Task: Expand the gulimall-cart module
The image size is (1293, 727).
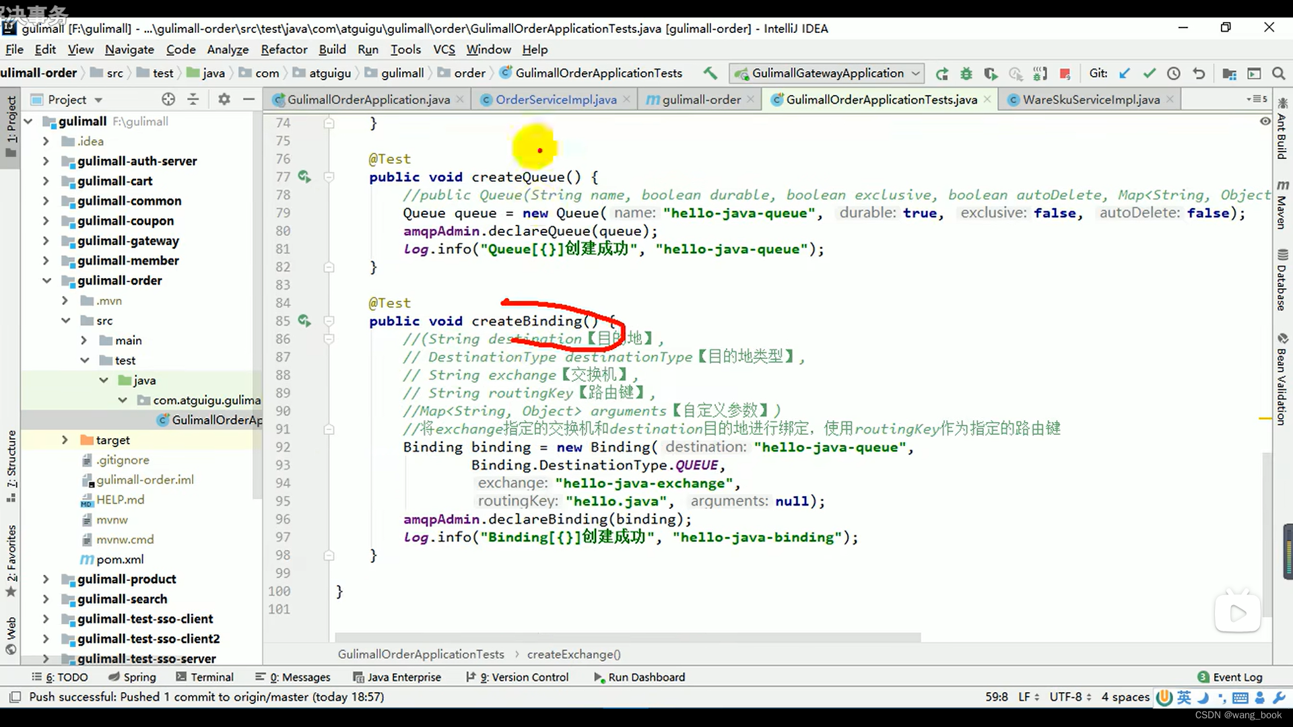Action: 45,181
